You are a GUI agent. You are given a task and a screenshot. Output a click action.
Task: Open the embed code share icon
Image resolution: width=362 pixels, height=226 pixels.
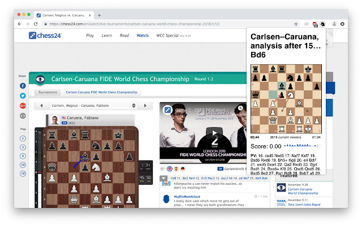(23, 116)
